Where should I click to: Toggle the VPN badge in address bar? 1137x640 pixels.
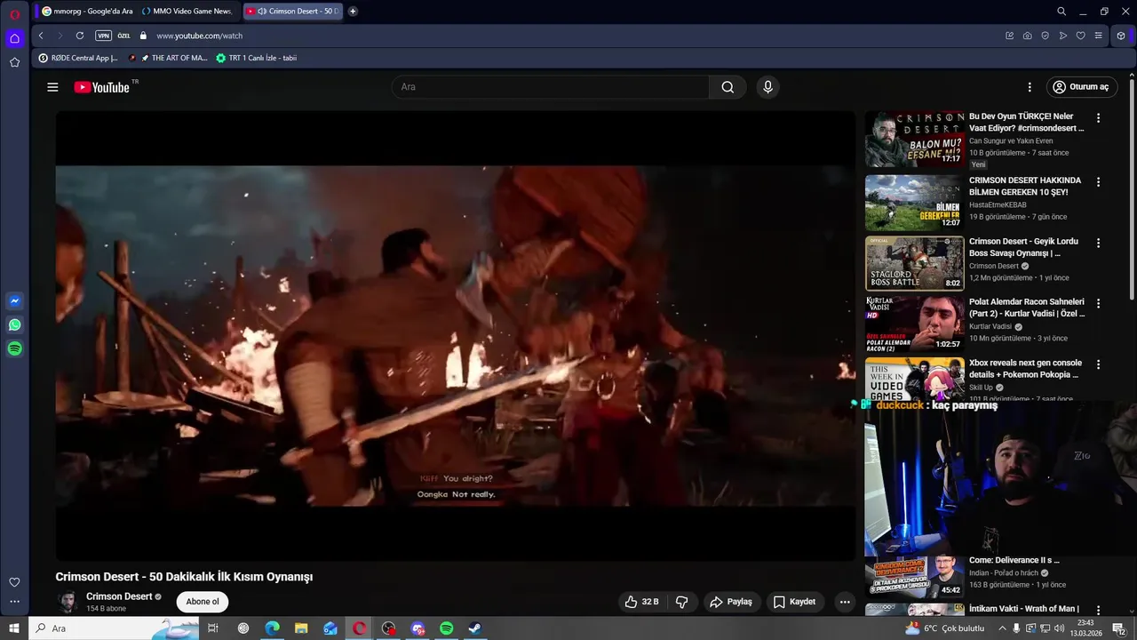click(x=103, y=36)
